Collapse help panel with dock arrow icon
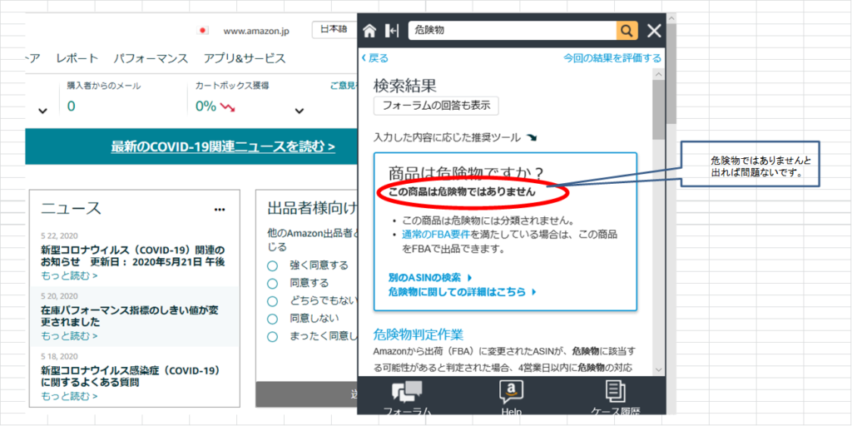 (392, 31)
